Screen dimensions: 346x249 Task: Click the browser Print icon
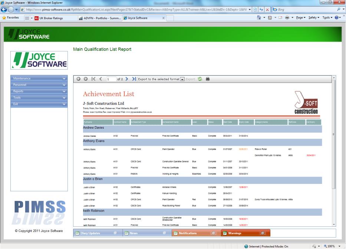pos(287,18)
